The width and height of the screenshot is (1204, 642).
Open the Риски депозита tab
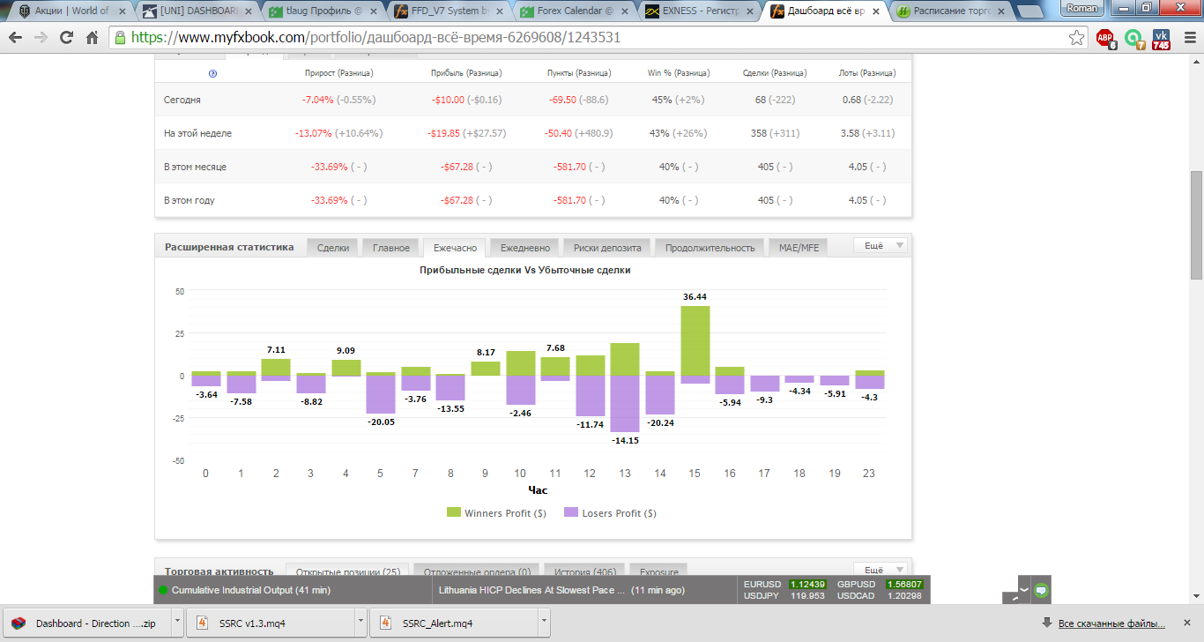point(607,248)
